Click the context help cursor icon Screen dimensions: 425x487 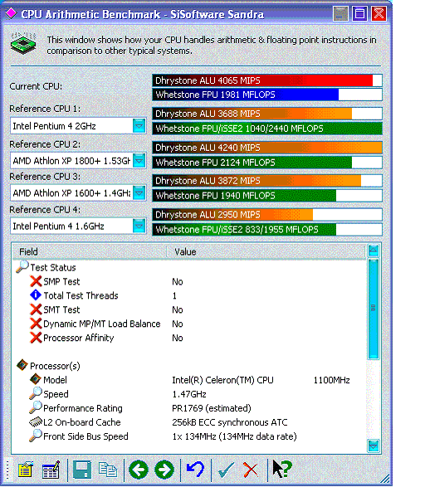click(x=282, y=469)
